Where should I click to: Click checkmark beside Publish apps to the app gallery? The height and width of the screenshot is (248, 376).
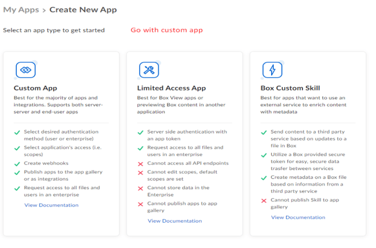tap(17, 172)
